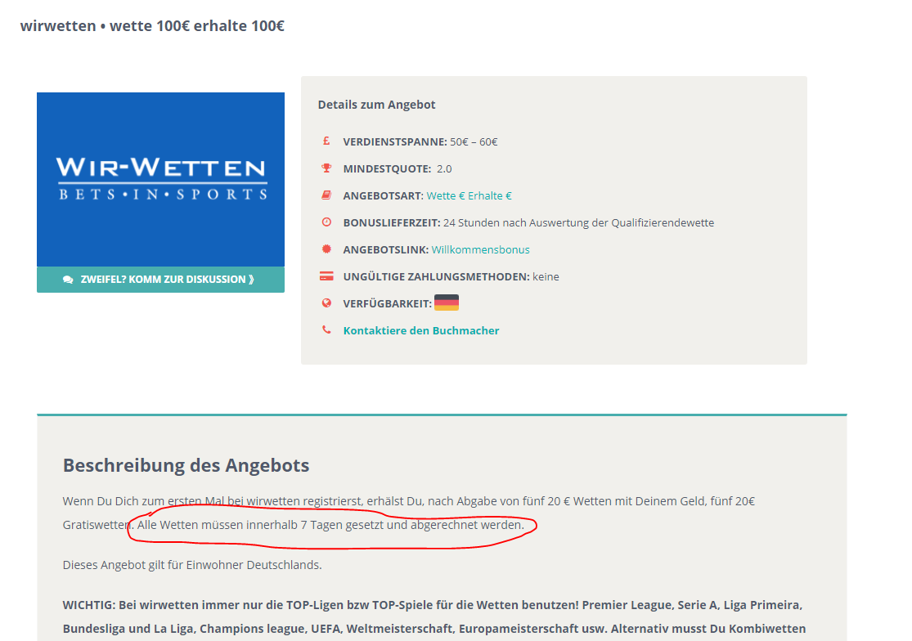Click the MINDESTQUOTE label

click(x=387, y=168)
